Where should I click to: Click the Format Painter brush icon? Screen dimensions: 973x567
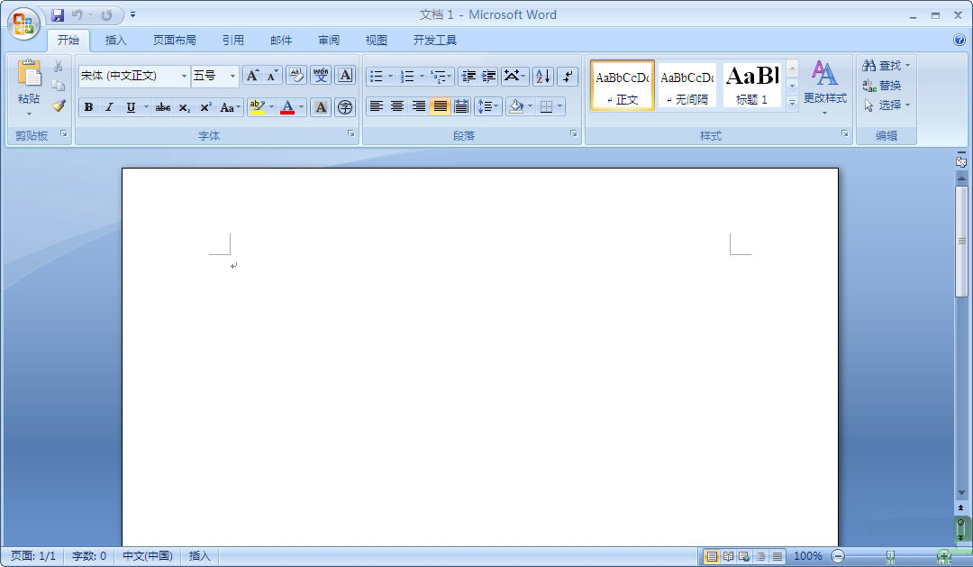point(59,105)
